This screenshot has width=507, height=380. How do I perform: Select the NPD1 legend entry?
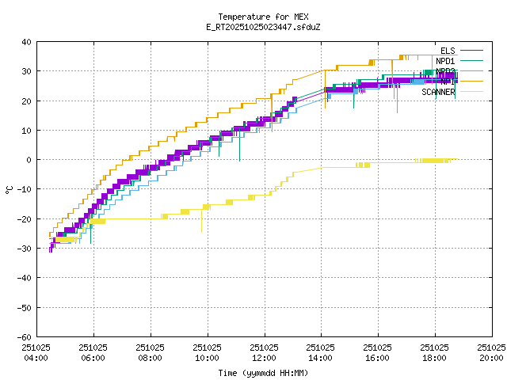[445, 61]
